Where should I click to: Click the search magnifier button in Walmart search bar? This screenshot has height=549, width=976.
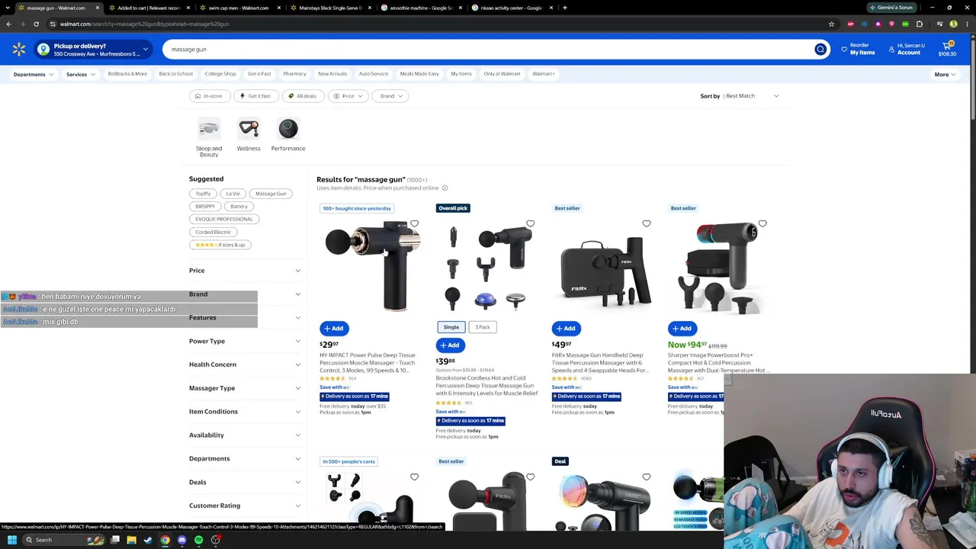(x=820, y=50)
